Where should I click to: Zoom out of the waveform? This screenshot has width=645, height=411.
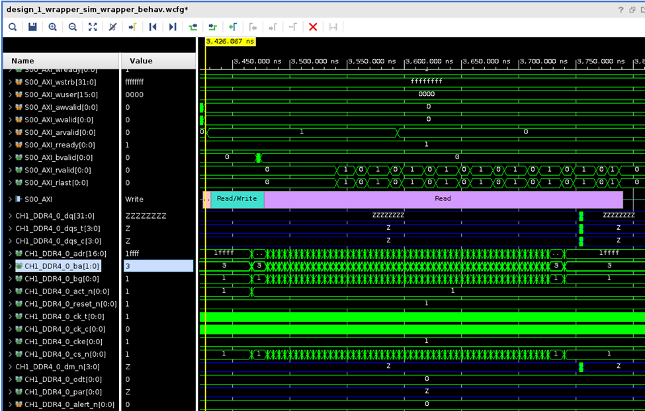point(73,27)
